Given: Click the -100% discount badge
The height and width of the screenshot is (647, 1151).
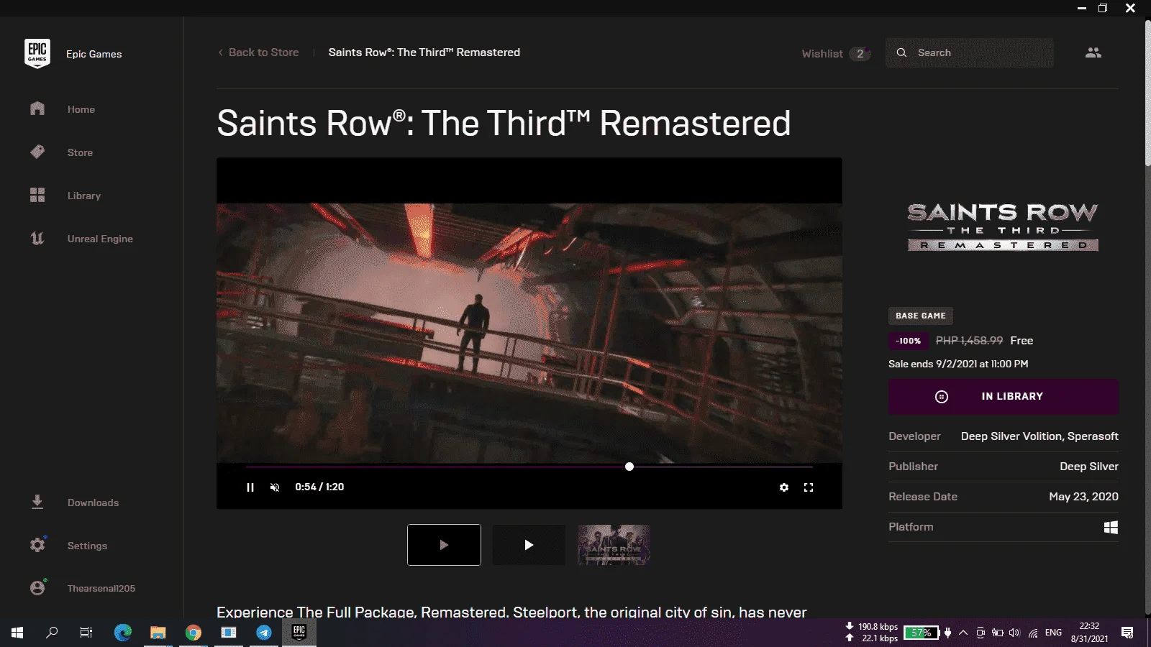Looking at the screenshot, I should [x=908, y=341].
